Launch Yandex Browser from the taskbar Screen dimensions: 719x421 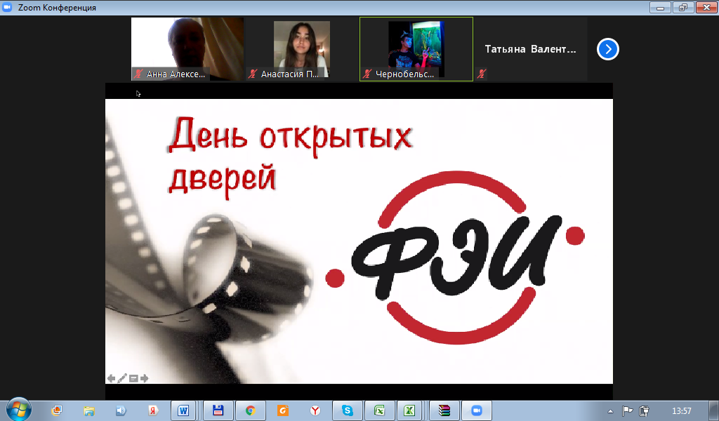(315, 410)
